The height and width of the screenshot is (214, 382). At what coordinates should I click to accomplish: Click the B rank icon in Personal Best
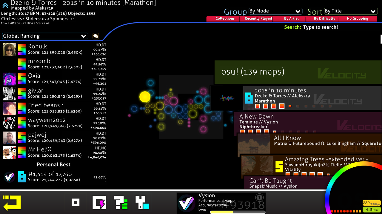22,177
